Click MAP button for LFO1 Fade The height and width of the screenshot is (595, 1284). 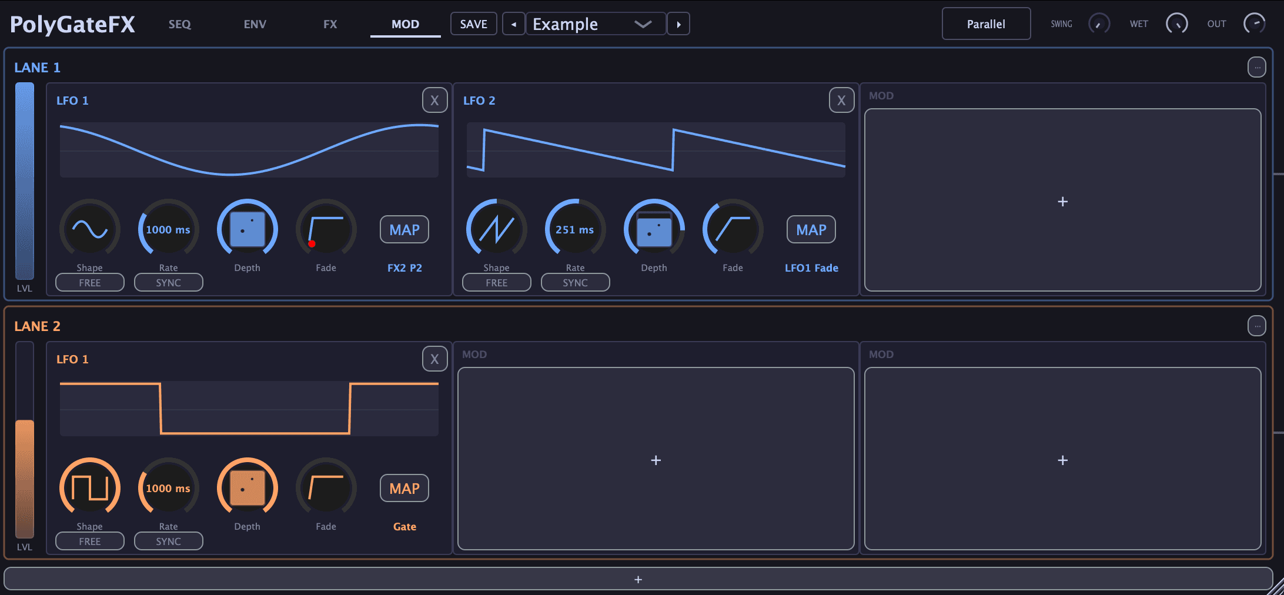point(811,230)
